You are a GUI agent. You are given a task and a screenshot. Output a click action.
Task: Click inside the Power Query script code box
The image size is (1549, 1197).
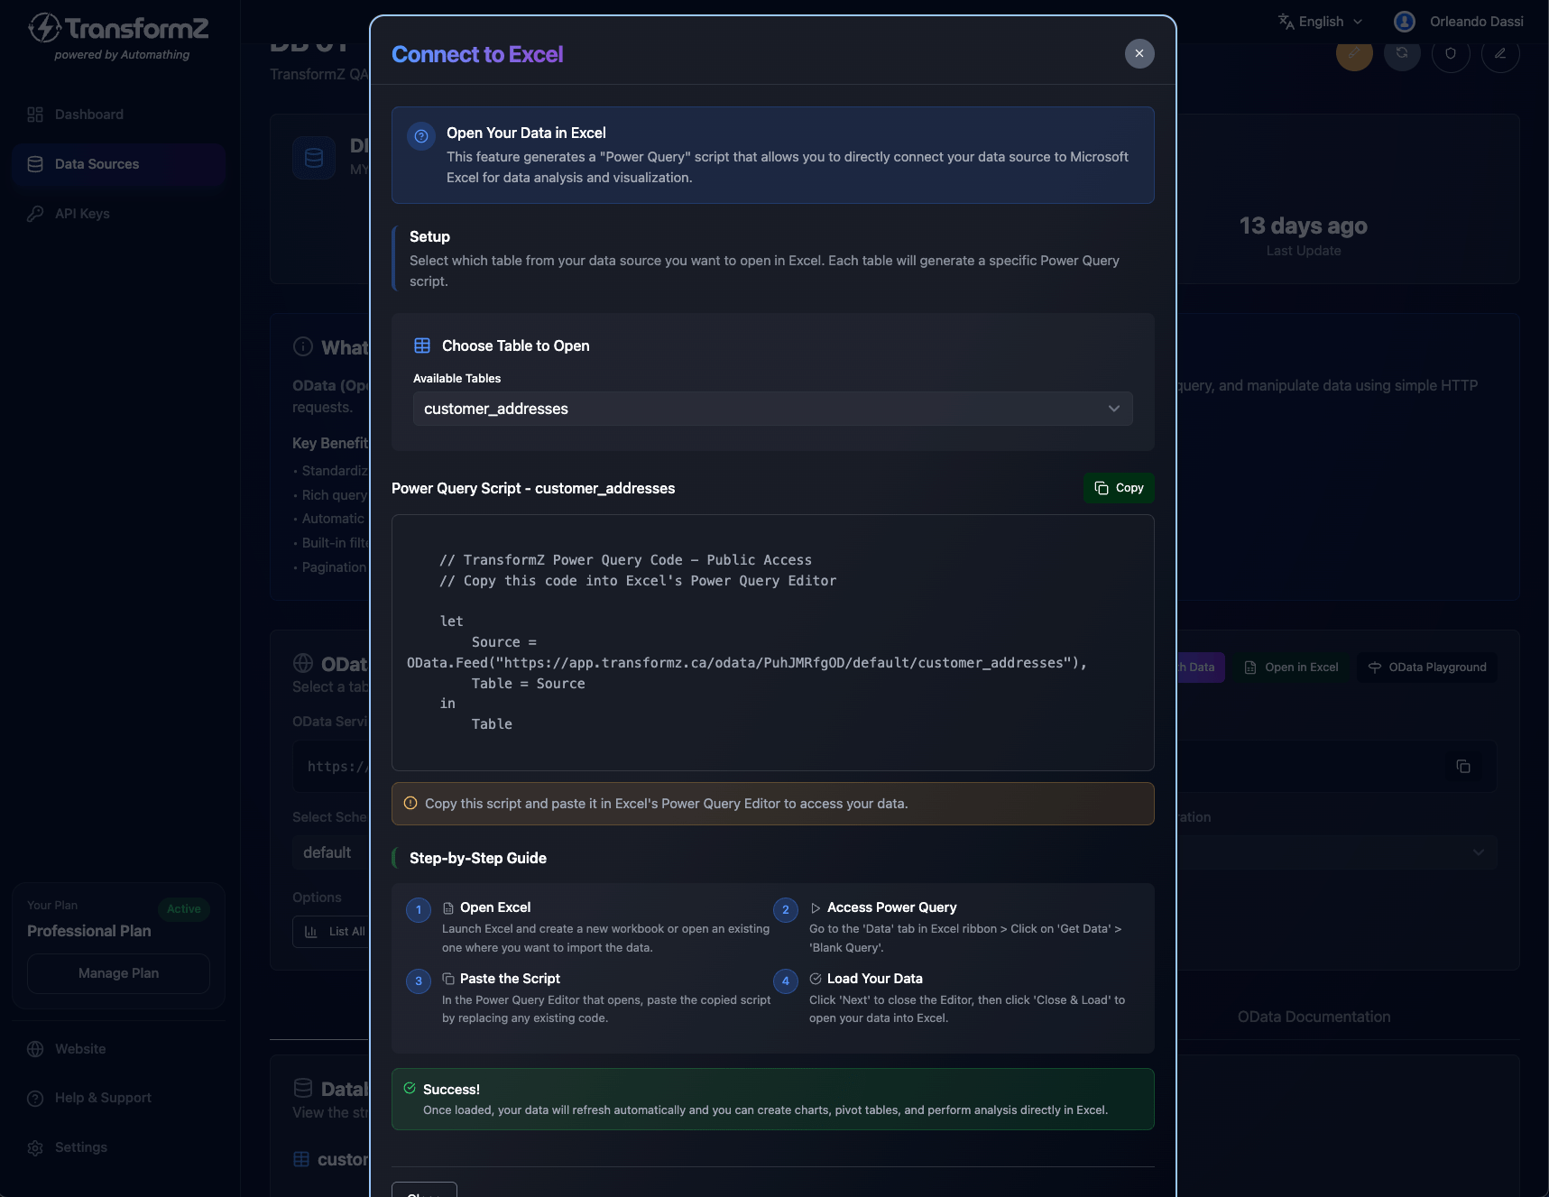point(772,642)
